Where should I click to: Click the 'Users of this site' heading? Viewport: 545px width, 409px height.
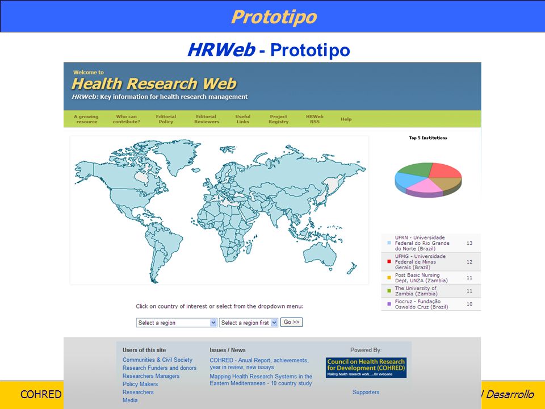tap(144, 350)
